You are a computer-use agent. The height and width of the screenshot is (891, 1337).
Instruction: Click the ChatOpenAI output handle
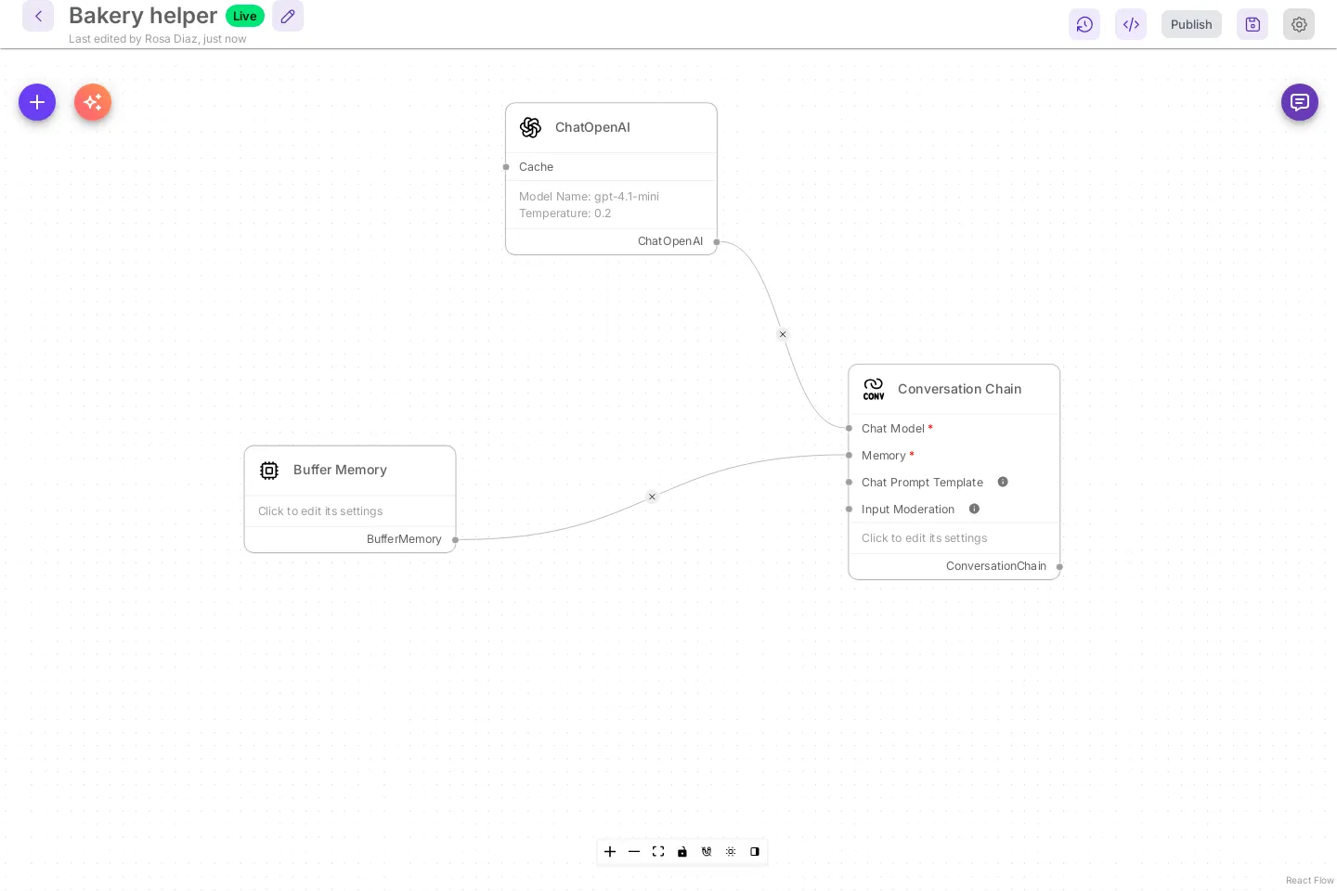point(717,241)
